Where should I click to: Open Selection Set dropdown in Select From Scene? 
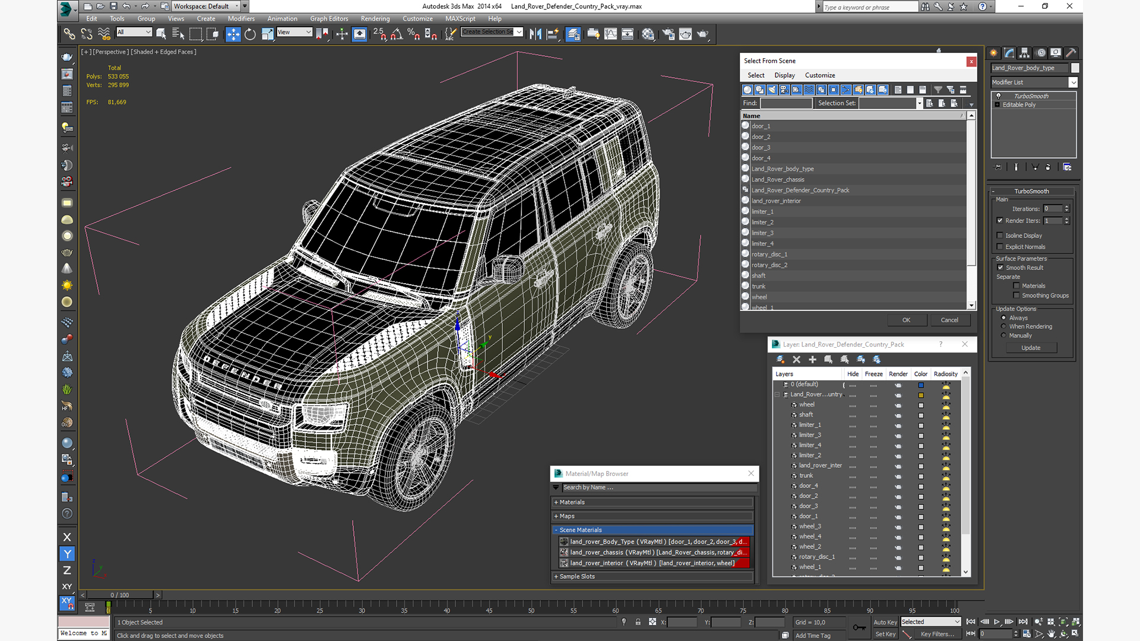919,103
